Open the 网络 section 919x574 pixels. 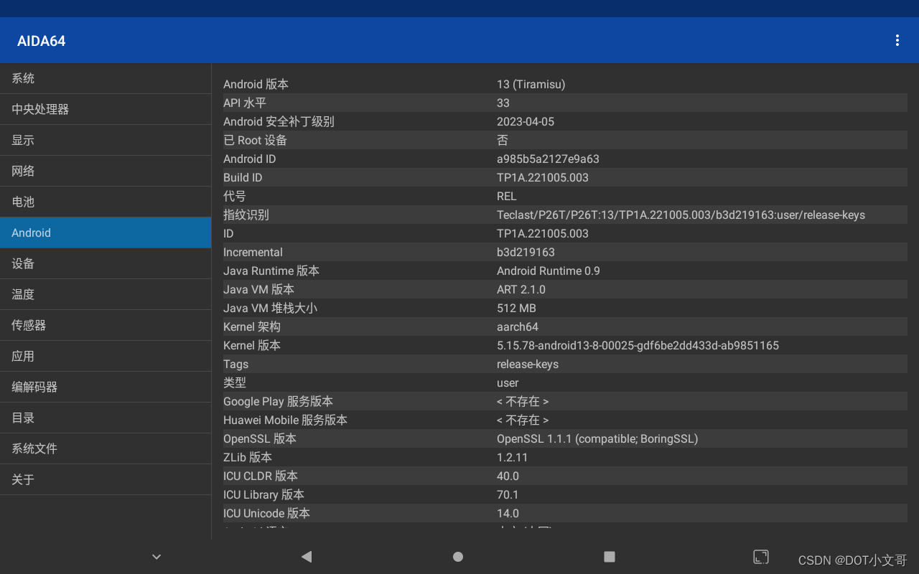tap(106, 171)
